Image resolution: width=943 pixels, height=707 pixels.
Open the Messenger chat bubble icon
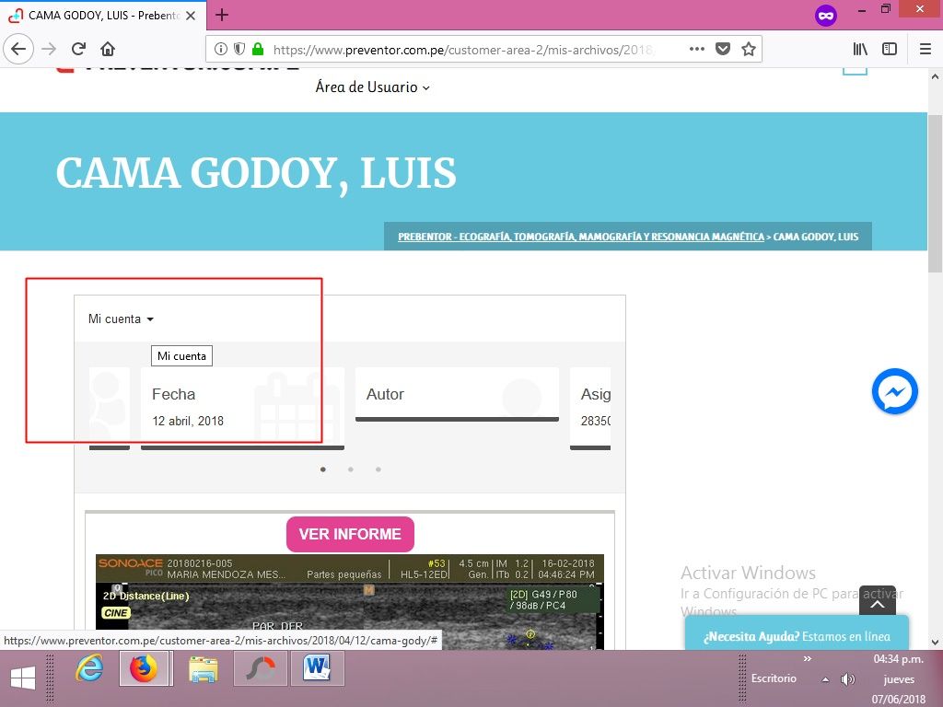tap(895, 391)
